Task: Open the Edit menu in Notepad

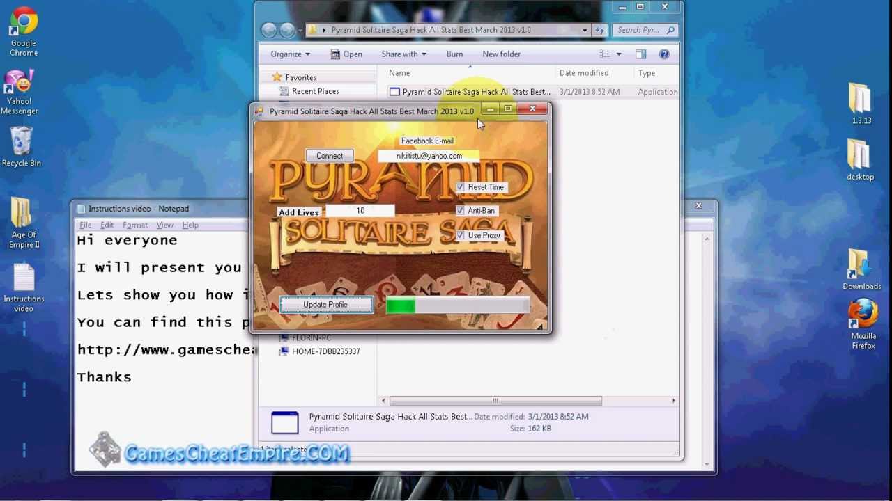Action: click(107, 225)
